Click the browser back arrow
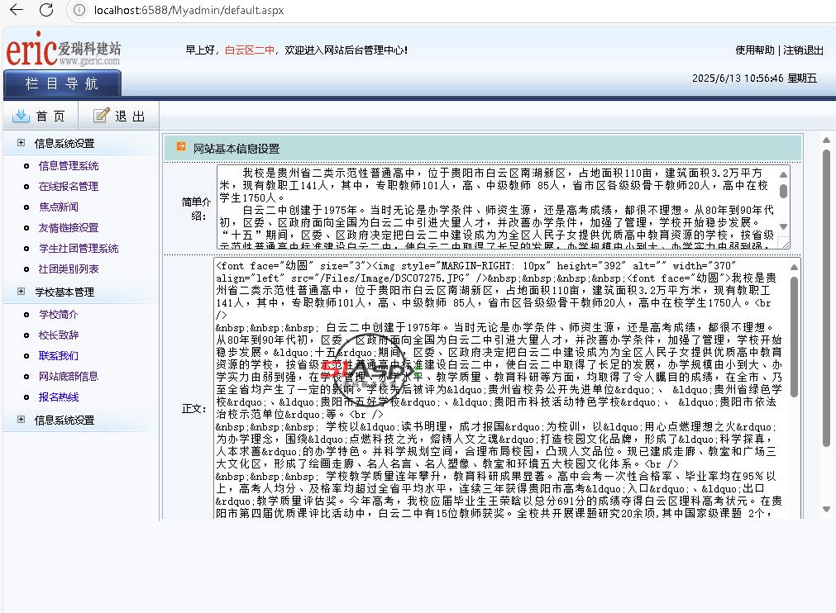836x613 pixels. click(16, 10)
